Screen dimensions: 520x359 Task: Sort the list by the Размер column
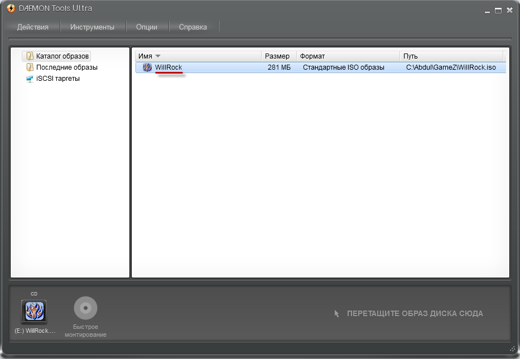point(279,56)
